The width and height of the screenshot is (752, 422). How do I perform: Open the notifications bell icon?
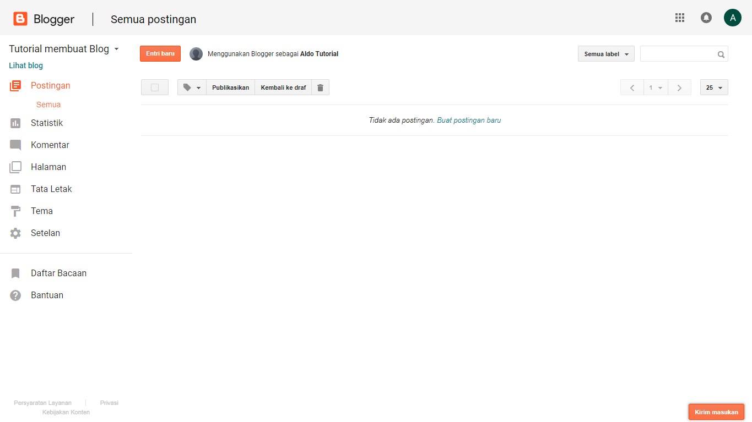pyautogui.click(x=706, y=18)
